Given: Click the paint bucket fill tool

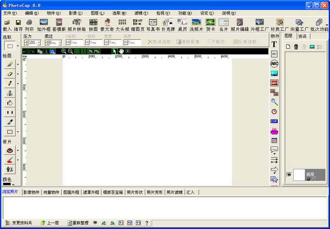Looking at the screenshot, I should tap(10, 103).
